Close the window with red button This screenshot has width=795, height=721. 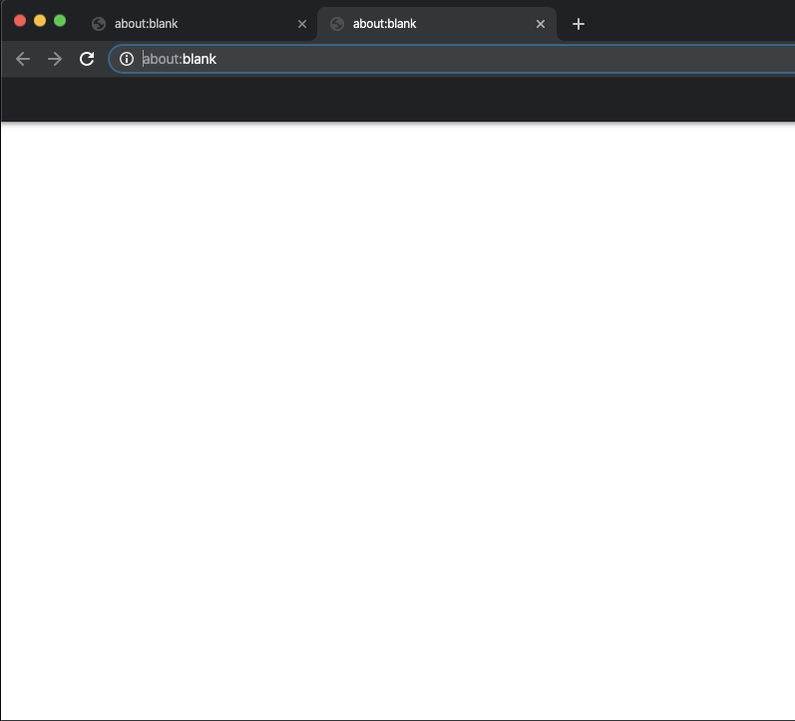[x=20, y=20]
